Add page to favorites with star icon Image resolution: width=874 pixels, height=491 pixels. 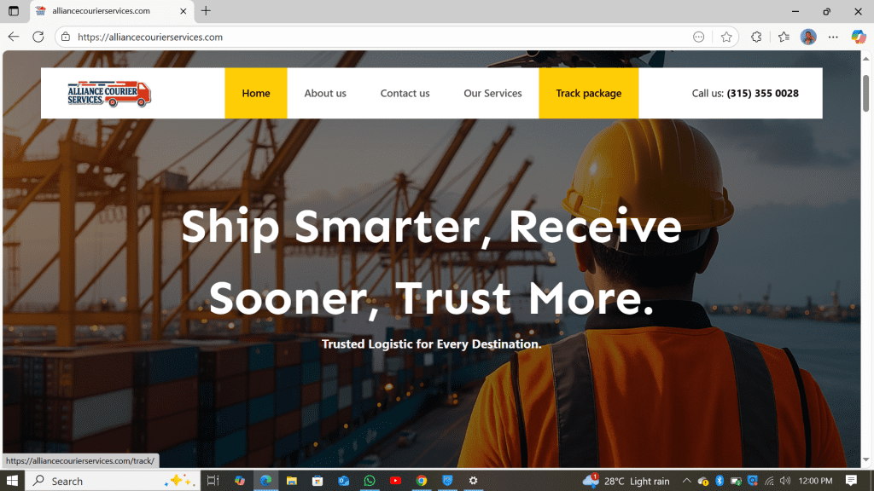[725, 37]
